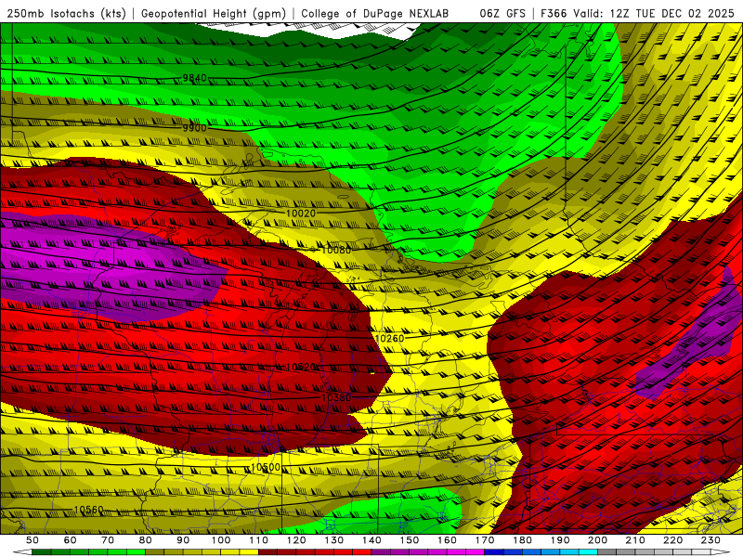
Task: Click the '06Z GFS' model run label
Action: [x=502, y=14]
